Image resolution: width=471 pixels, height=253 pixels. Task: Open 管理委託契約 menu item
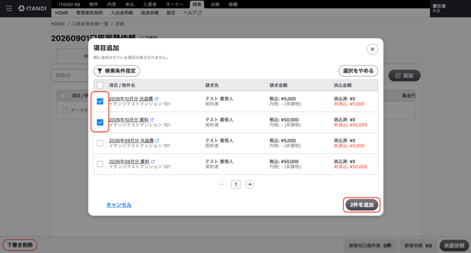coord(89,13)
